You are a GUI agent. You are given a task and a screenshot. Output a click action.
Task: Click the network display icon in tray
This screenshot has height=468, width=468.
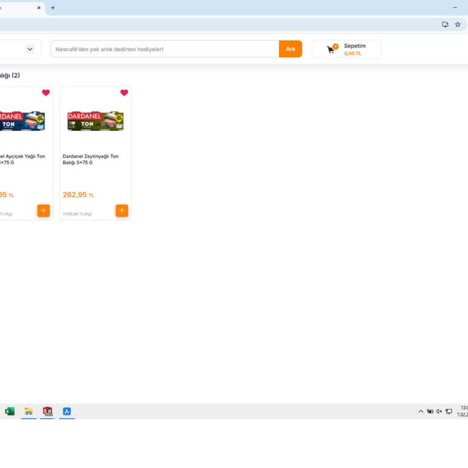449,411
